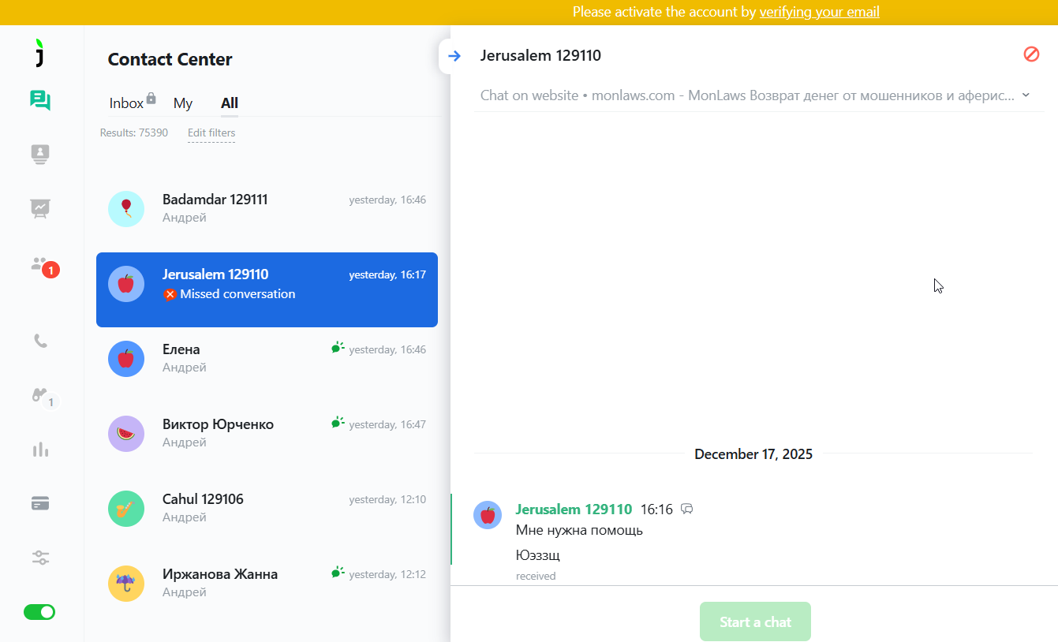
Task: Click the lock icon next to Inbox
Action: (x=151, y=99)
